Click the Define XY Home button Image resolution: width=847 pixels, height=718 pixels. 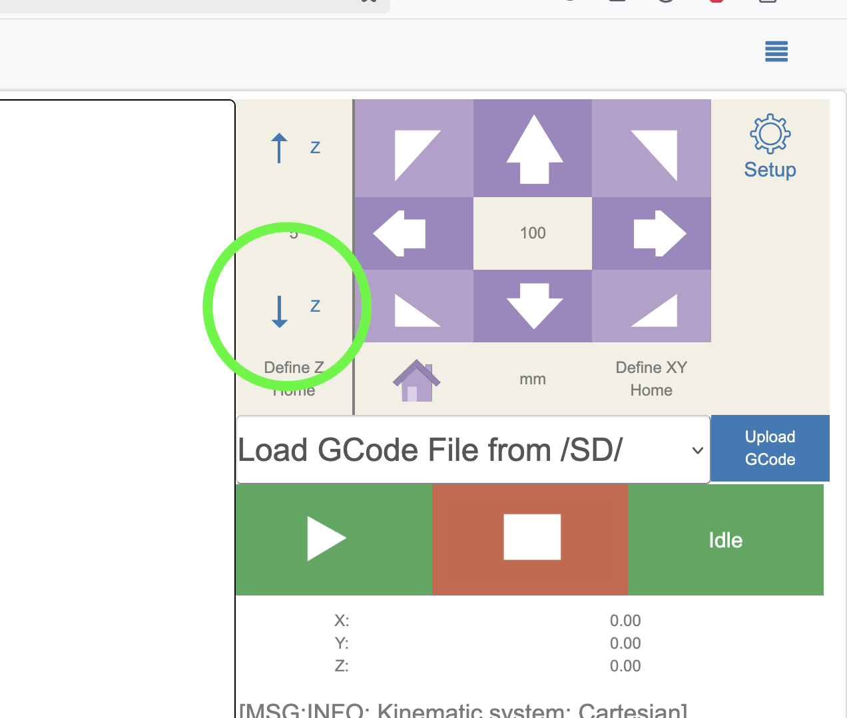[651, 379]
